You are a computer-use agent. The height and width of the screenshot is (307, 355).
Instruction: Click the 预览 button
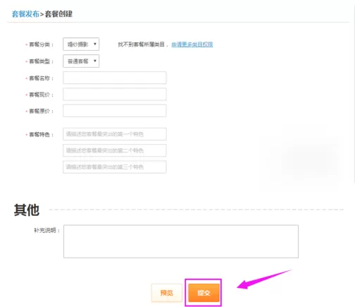click(167, 293)
